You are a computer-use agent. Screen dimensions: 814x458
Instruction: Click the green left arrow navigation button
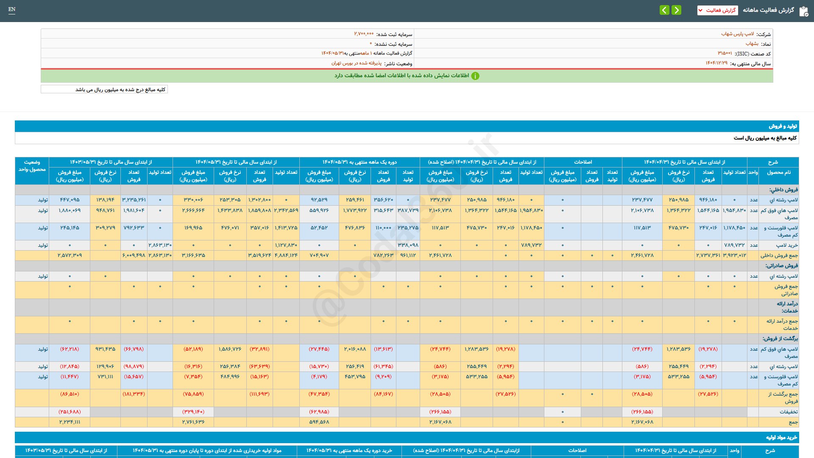(x=664, y=10)
